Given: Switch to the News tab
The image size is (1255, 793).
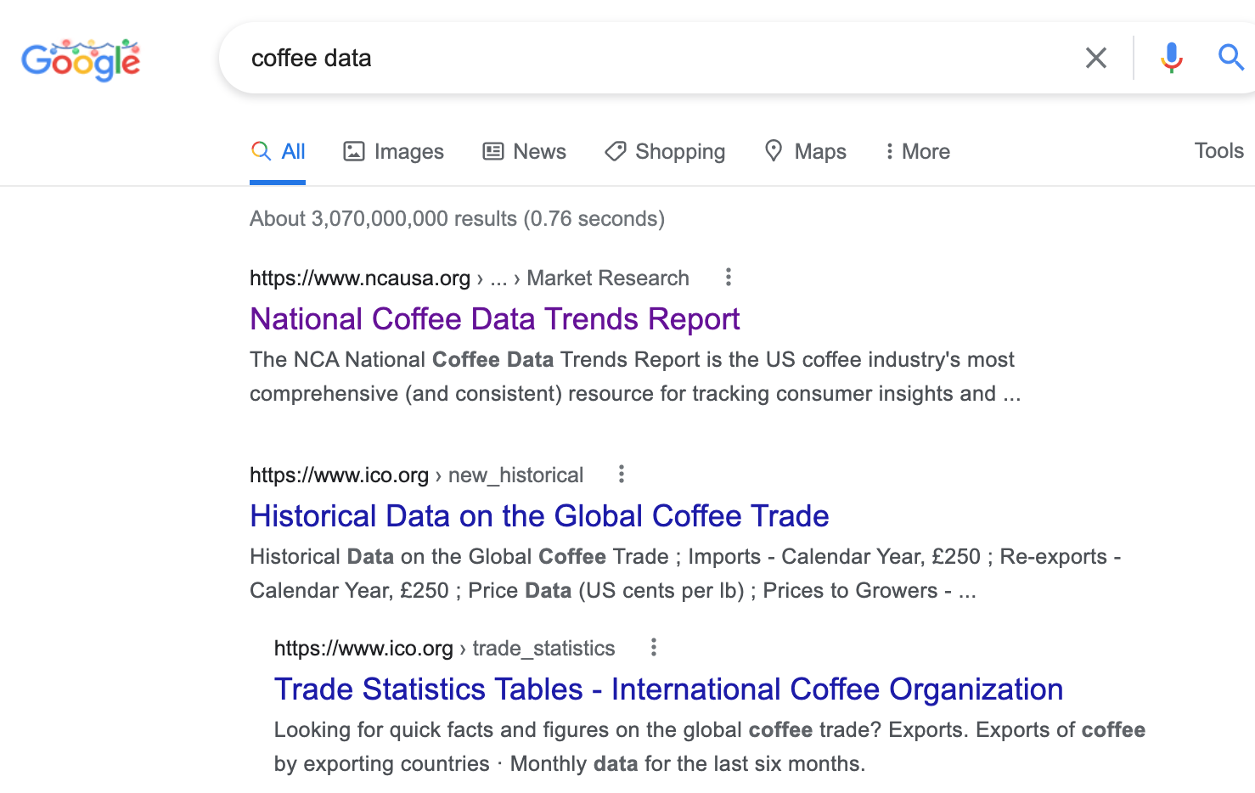Looking at the screenshot, I should click(x=524, y=151).
